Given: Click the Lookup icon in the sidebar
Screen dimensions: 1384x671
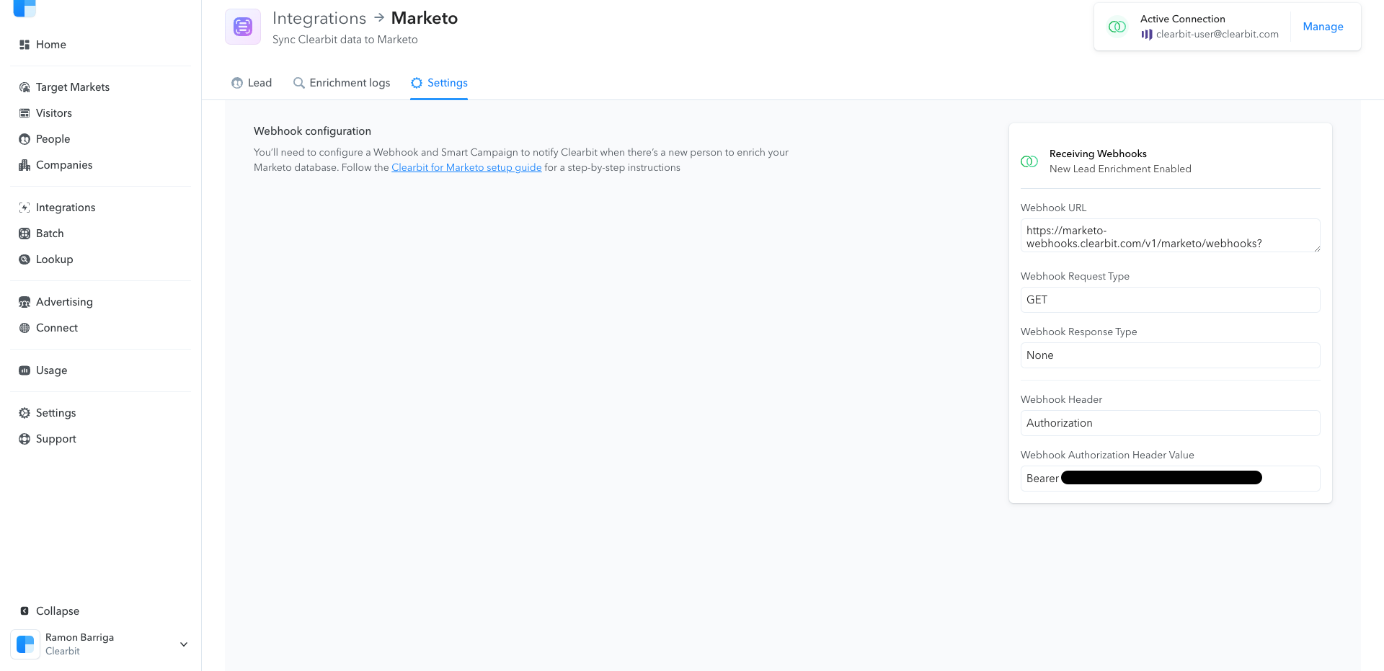Looking at the screenshot, I should pos(25,259).
